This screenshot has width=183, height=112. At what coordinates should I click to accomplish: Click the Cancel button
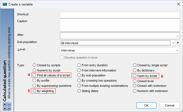[x=170, y=105]
